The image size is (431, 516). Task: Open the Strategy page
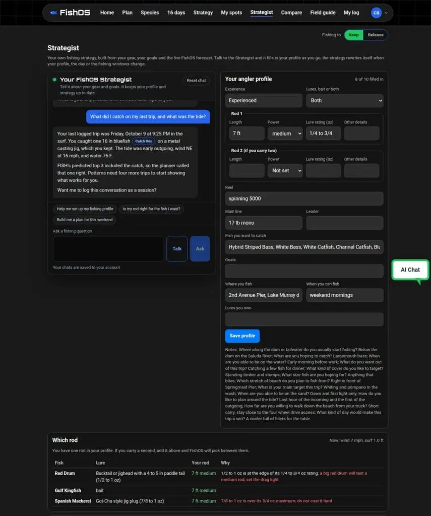[x=203, y=13]
